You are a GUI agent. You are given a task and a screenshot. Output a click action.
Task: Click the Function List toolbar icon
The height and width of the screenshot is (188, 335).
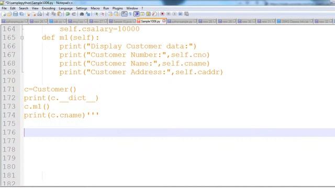click(154, 14)
